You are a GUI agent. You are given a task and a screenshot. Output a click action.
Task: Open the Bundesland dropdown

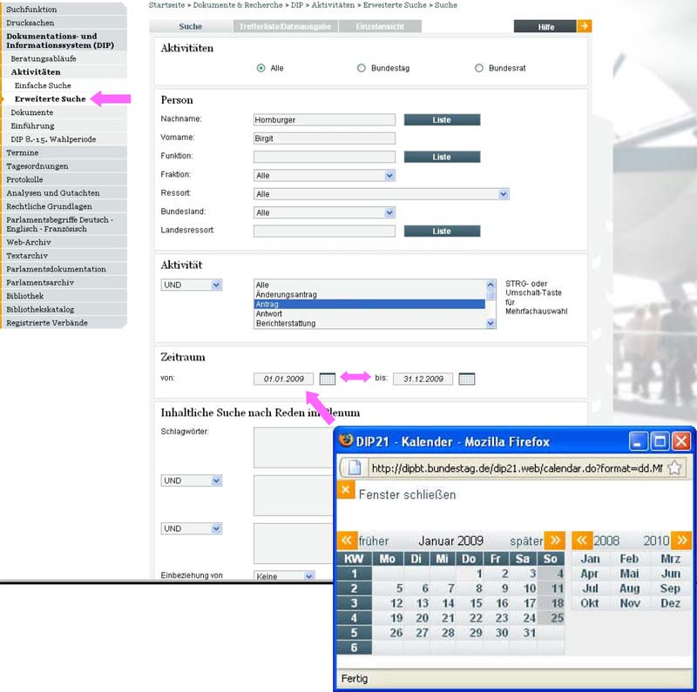(324, 212)
